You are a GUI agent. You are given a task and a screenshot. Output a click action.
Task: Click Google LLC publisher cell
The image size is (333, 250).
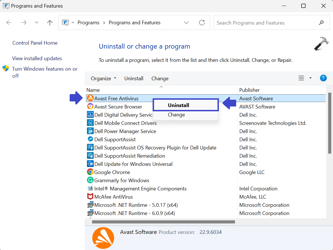point(252,172)
